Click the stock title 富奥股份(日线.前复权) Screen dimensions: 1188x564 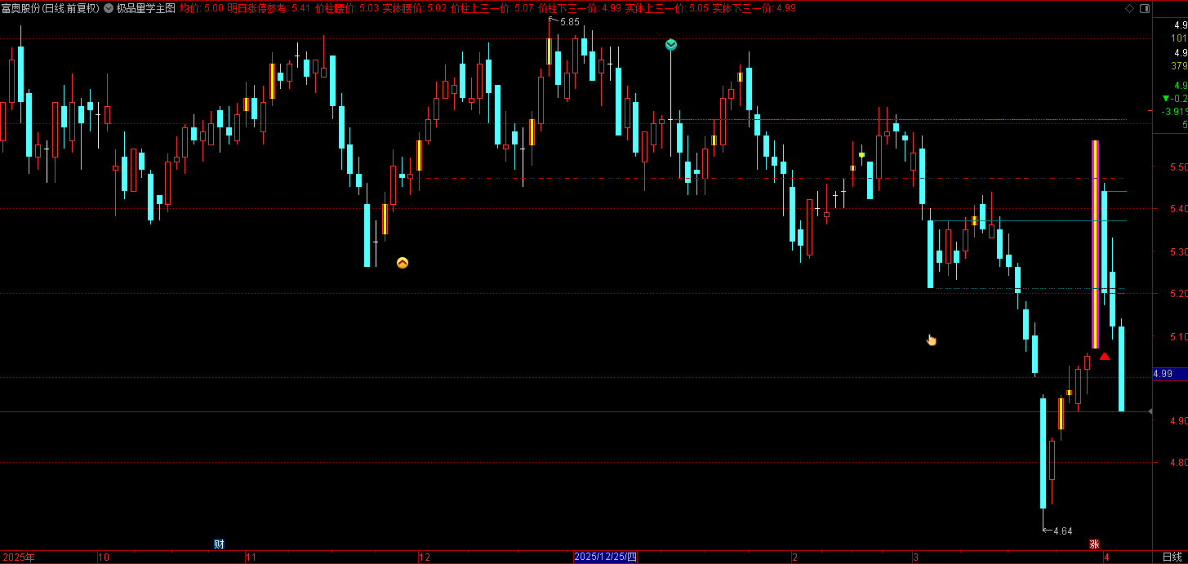click(50, 8)
